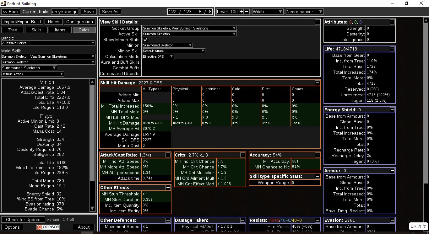Click the passive points counter 122 / 123
The image size is (429, 234).
[x=180, y=12]
